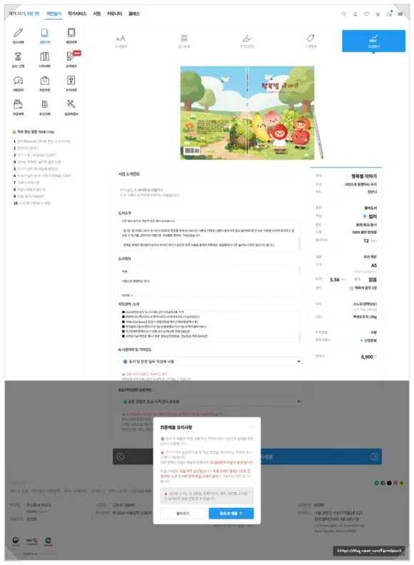Close the 최종제출 유의사항 dialog with X
This screenshot has width=414, height=565.
click(252, 427)
